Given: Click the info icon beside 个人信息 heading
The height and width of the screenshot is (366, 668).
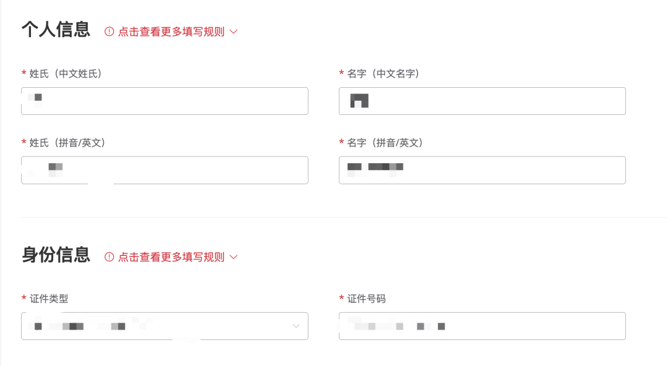Looking at the screenshot, I should 109,32.
